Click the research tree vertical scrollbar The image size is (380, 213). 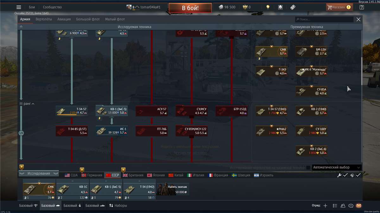pos(362,71)
